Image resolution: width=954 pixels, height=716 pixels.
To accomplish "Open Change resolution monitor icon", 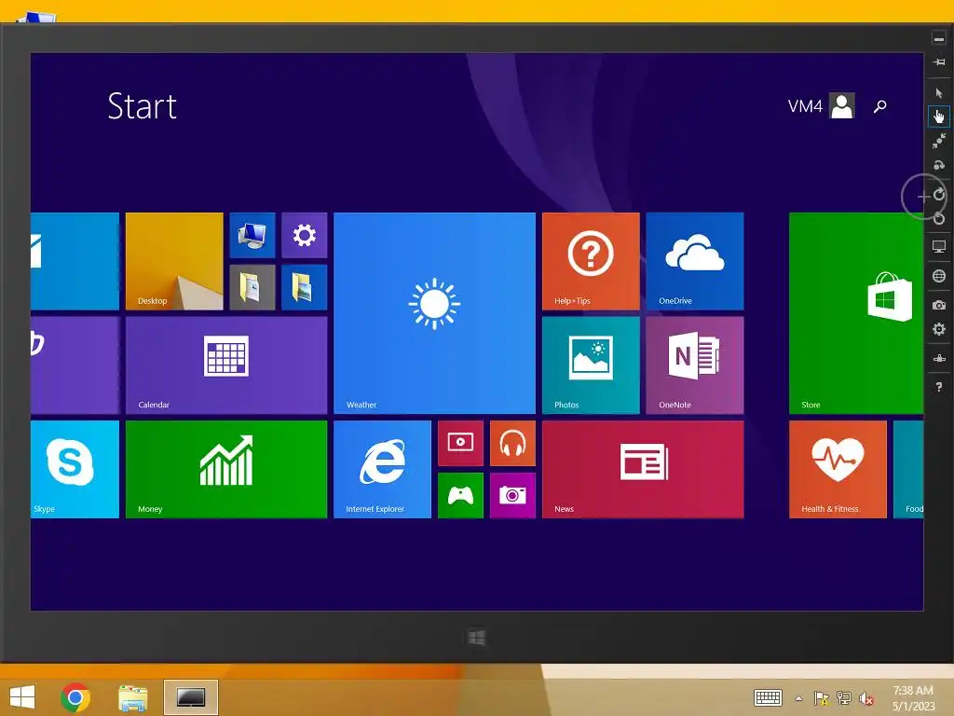I will point(939,246).
